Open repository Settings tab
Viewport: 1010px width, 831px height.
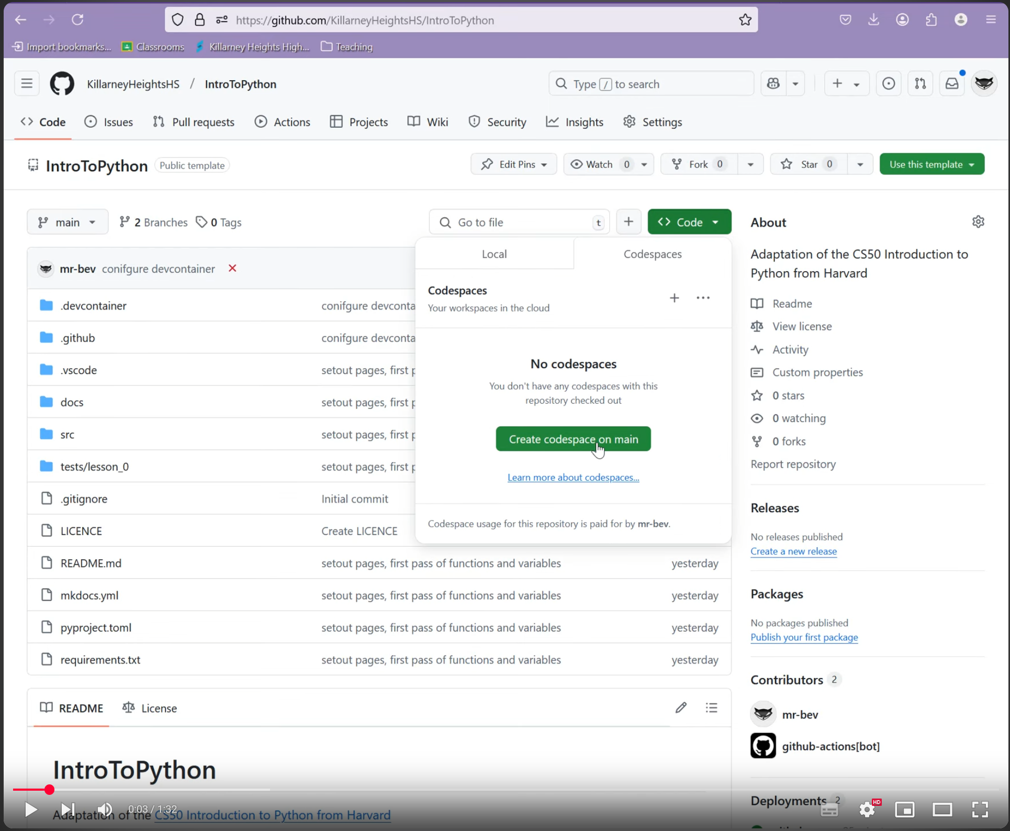pos(653,122)
